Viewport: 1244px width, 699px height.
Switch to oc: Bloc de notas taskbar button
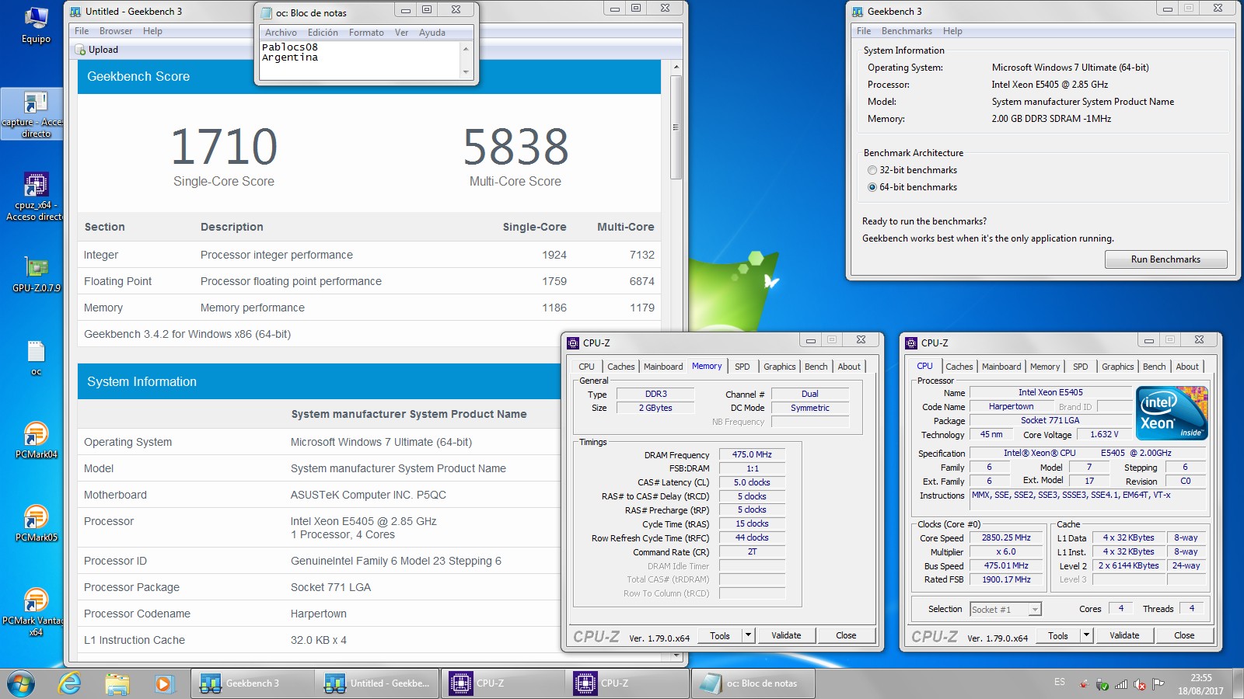click(x=753, y=683)
